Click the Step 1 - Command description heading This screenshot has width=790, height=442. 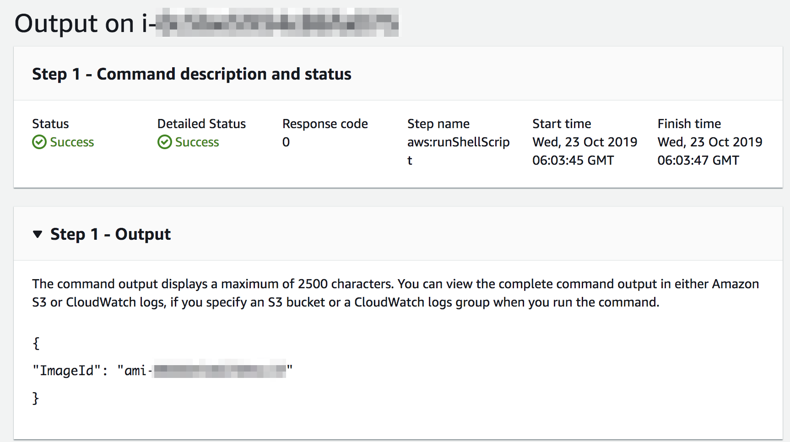click(x=191, y=74)
